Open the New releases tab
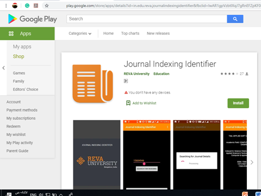Image resolution: width=261 pixels, height=196 pixels. coord(158,33)
